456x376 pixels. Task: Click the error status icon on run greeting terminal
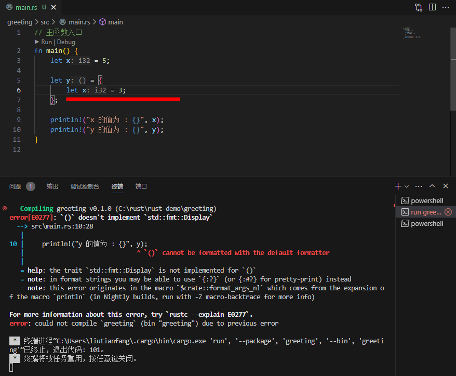(448, 212)
